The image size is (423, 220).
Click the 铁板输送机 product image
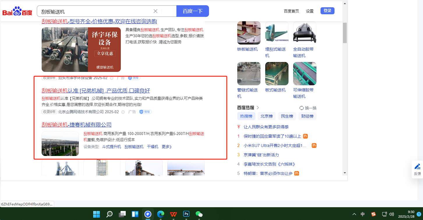249,33
